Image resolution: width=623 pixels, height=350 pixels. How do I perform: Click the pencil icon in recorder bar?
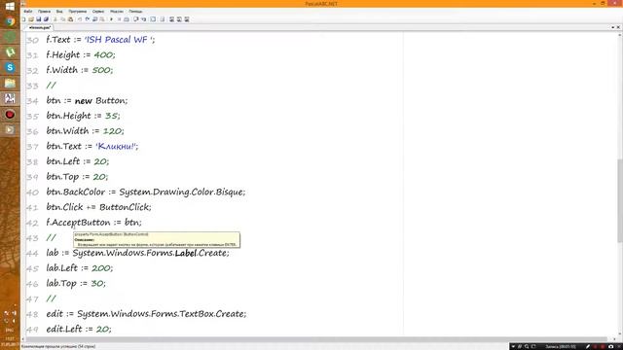[588, 346]
